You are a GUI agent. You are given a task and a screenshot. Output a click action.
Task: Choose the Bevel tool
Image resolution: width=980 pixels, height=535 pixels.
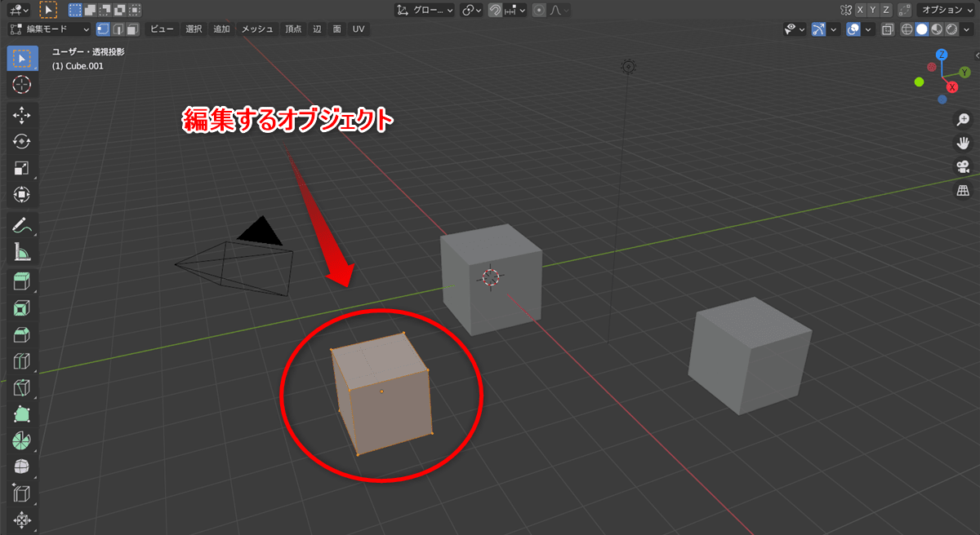tap(22, 335)
